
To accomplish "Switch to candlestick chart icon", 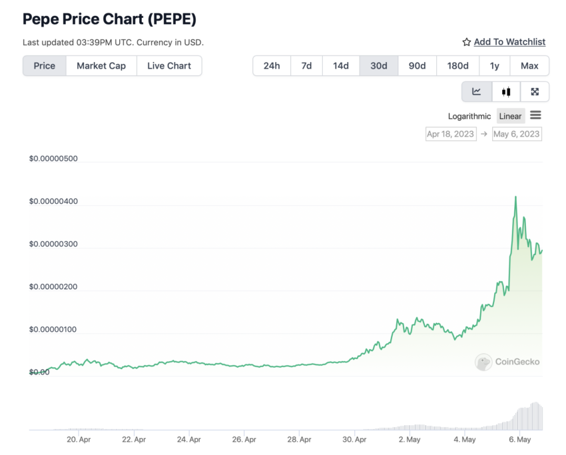I will point(506,92).
